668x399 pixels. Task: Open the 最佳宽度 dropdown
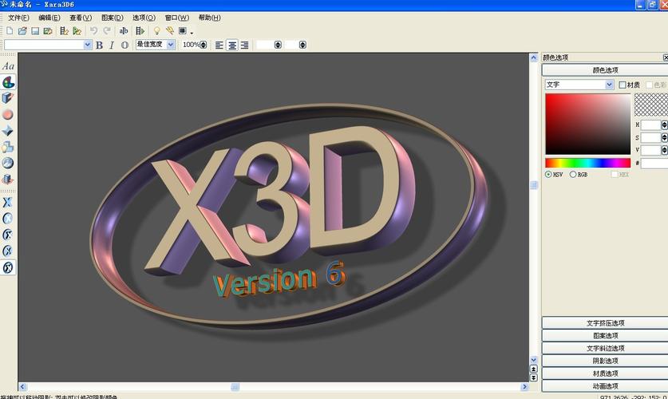point(155,44)
